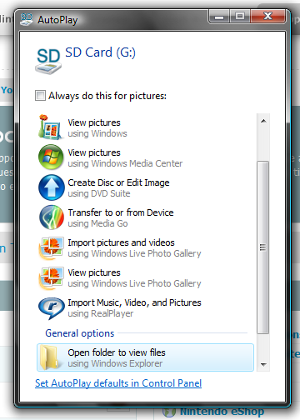Choose 'Import Music, Video, and Pictures' option
The width and height of the screenshot is (300, 420).
(x=146, y=307)
